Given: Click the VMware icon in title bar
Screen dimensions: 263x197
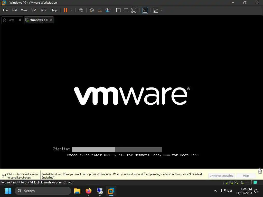Looking at the screenshot, I should click(x=4, y=3).
